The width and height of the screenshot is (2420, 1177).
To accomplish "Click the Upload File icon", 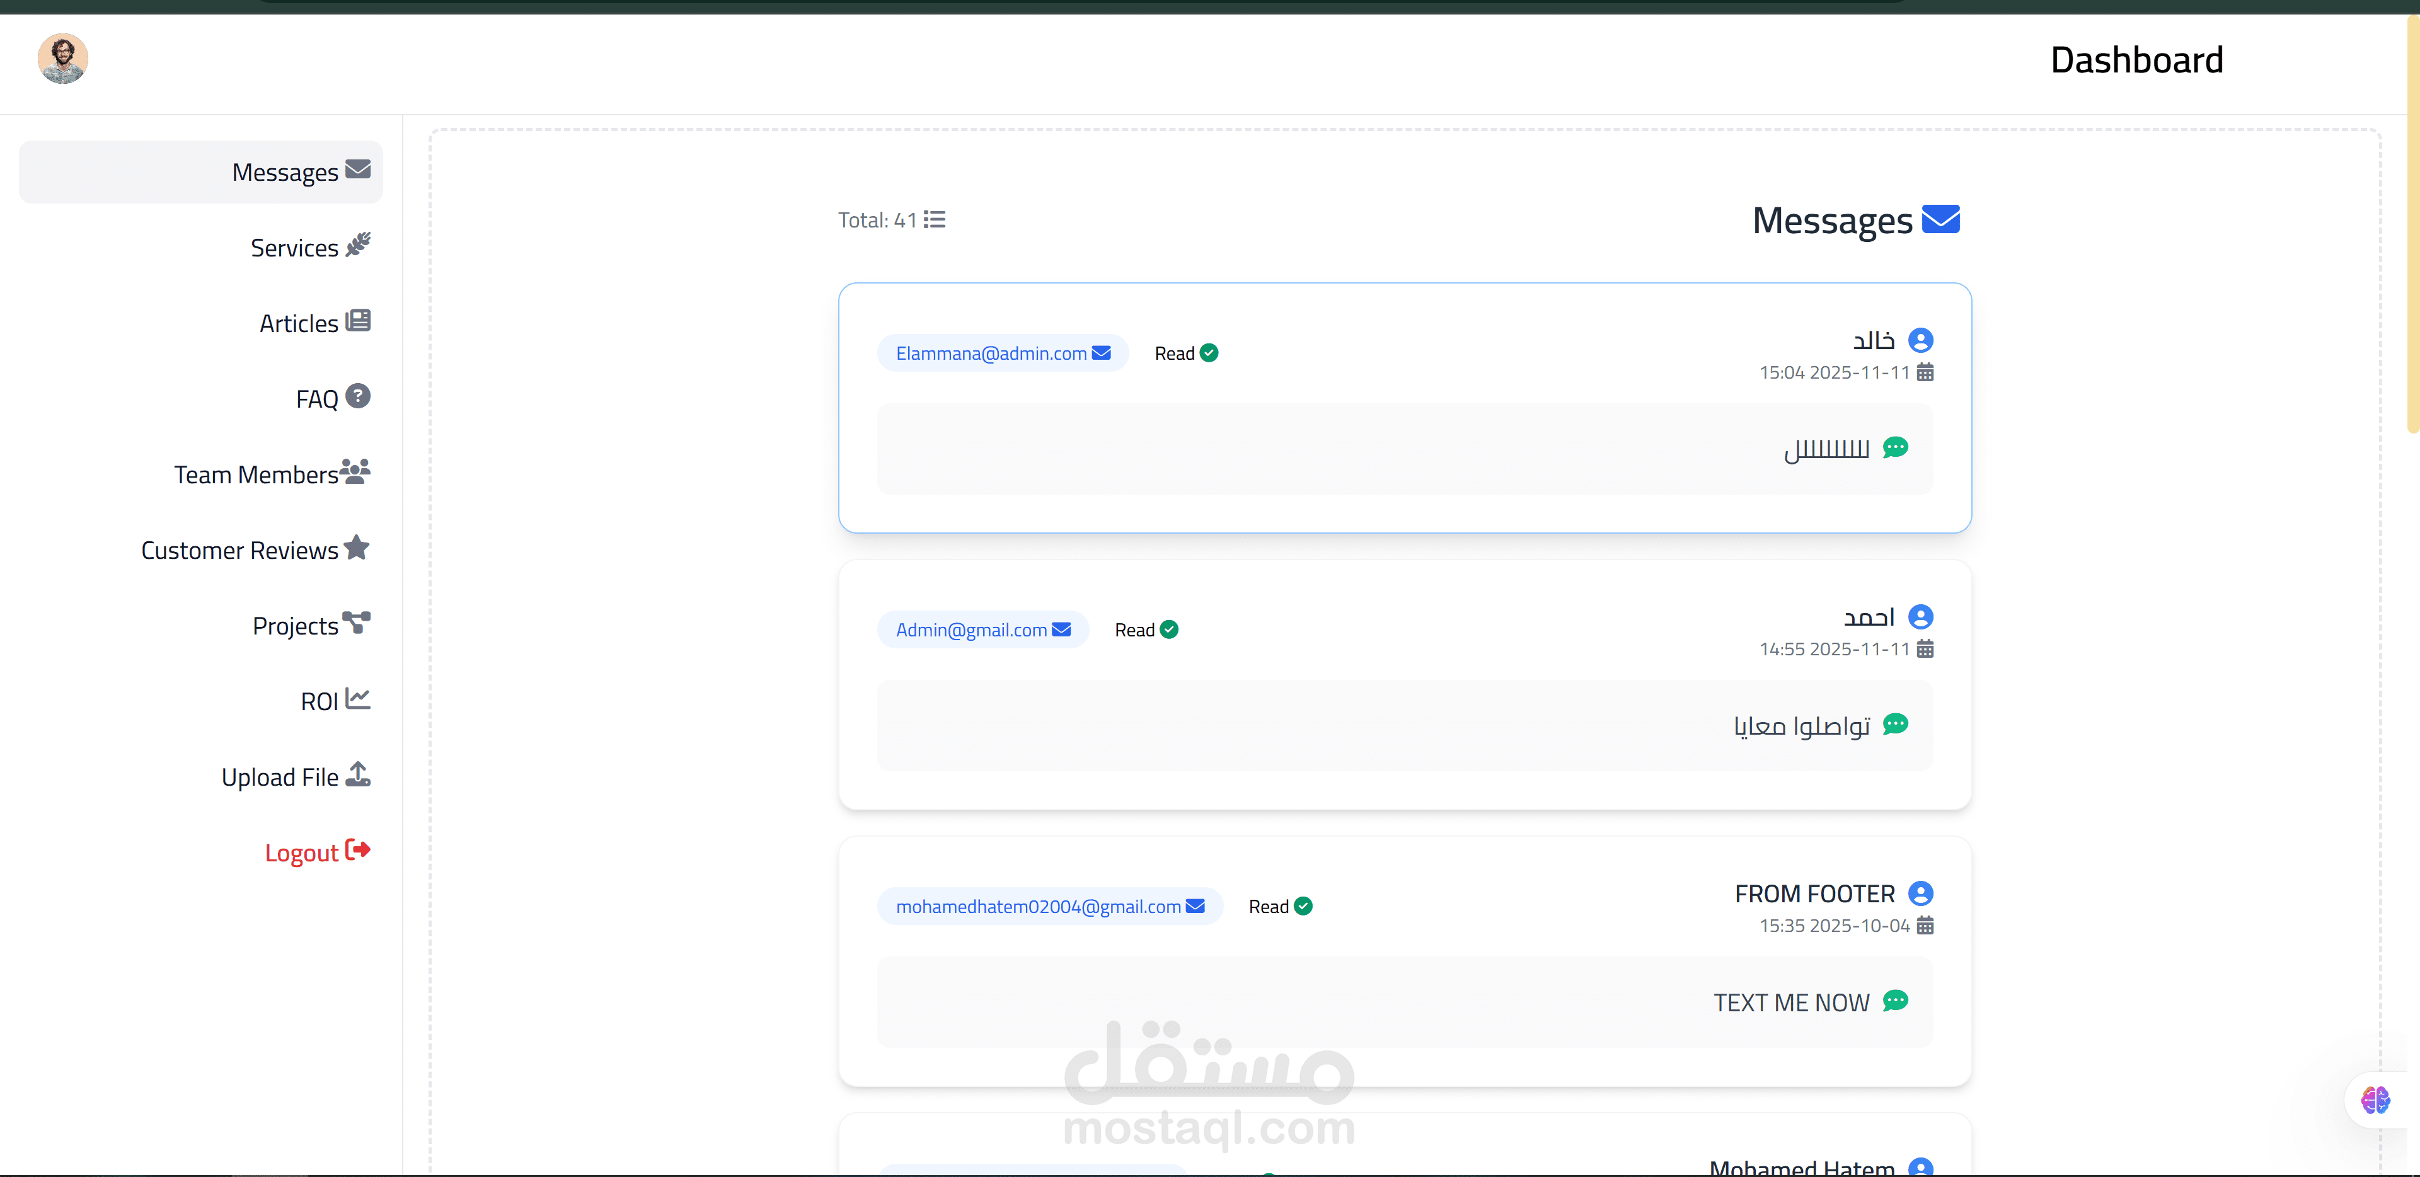I will pyautogui.click(x=358, y=775).
